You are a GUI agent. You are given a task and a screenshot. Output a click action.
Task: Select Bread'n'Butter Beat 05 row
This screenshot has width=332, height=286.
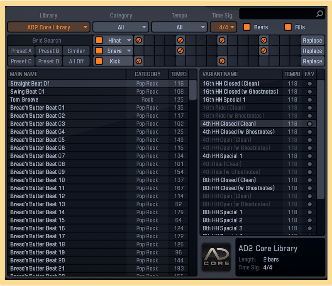(98, 140)
